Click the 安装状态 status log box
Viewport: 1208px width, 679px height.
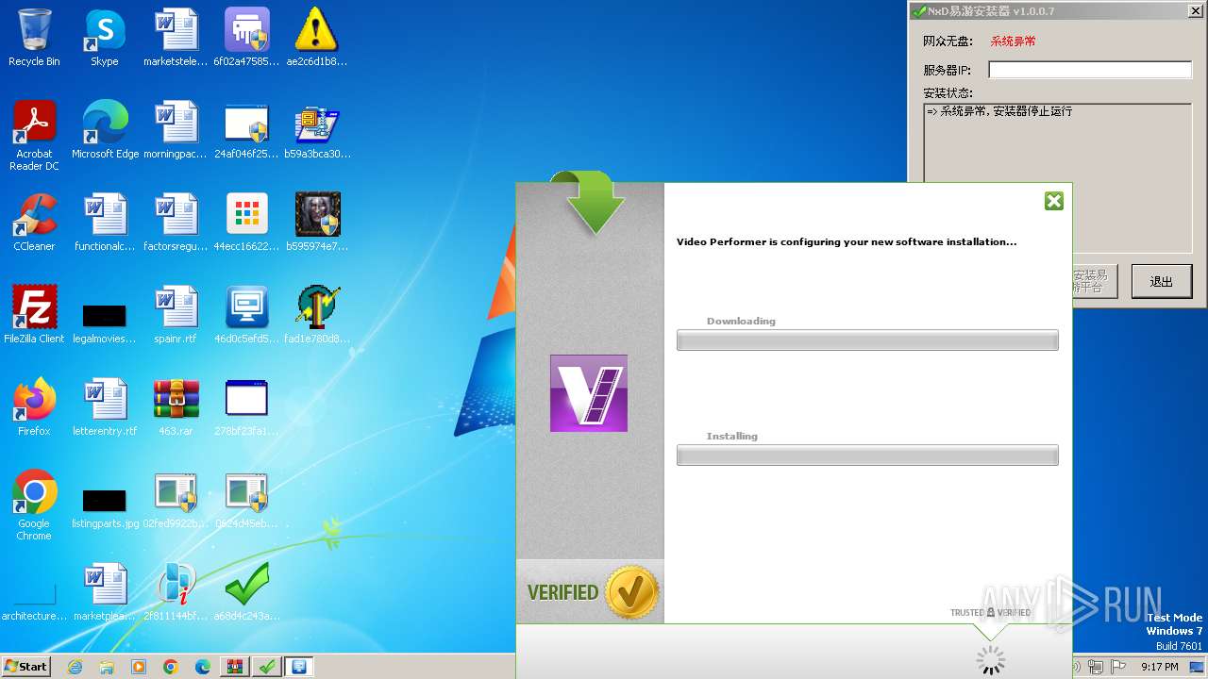pyautogui.click(x=1057, y=142)
